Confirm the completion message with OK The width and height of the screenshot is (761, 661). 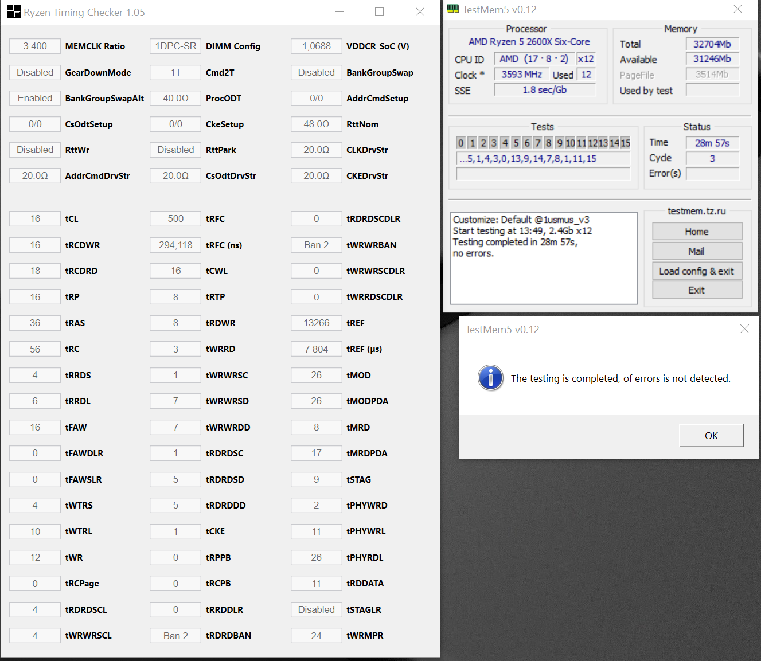pos(711,436)
